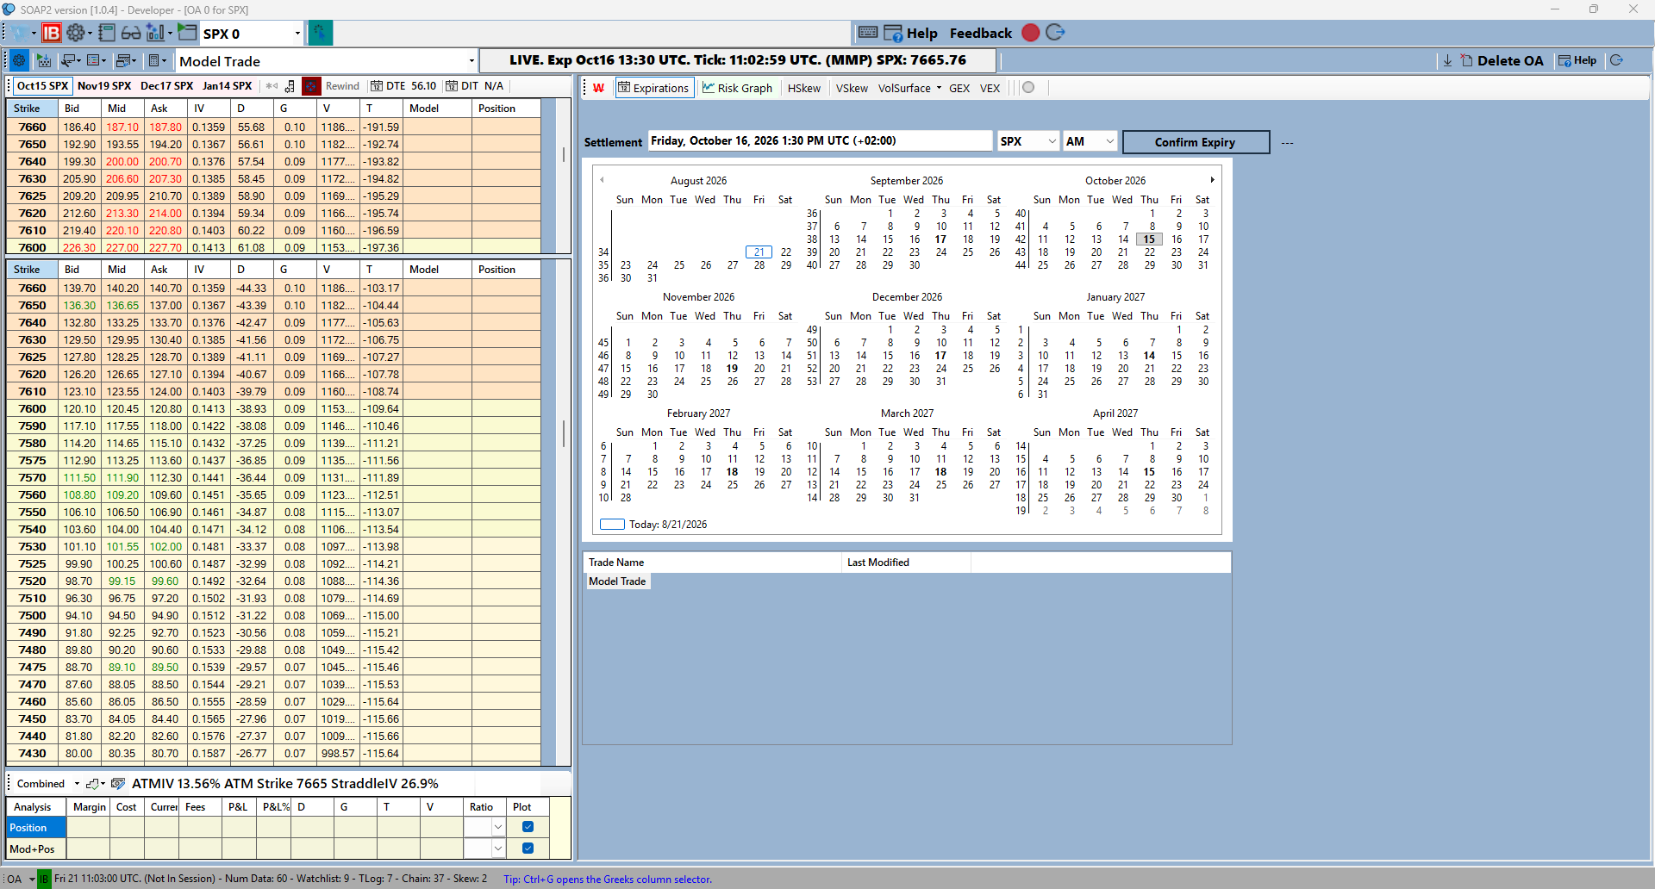Click the download arrow beside Delete OA
1655x889 pixels.
(1447, 60)
